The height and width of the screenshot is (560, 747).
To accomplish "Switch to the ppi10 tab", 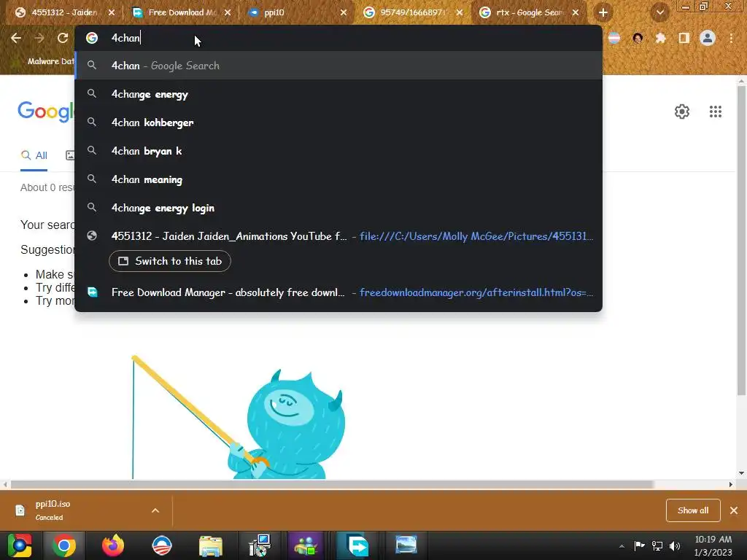I will tap(298, 12).
